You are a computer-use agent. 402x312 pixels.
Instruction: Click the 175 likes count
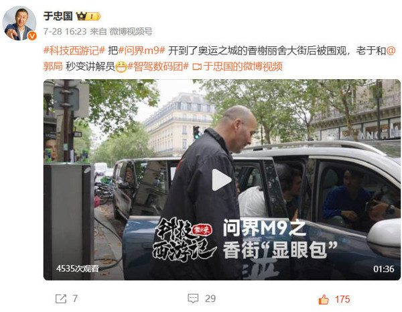click(x=342, y=299)
